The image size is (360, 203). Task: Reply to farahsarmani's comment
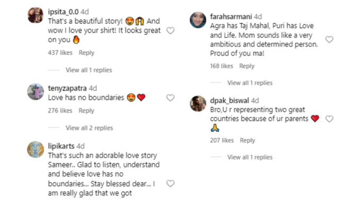pyautogui.click(x=247, y=66)
